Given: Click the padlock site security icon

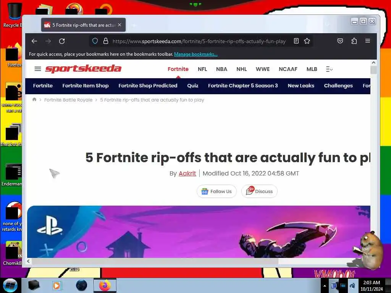Looking at the screenshot, I should pos(106,41).
